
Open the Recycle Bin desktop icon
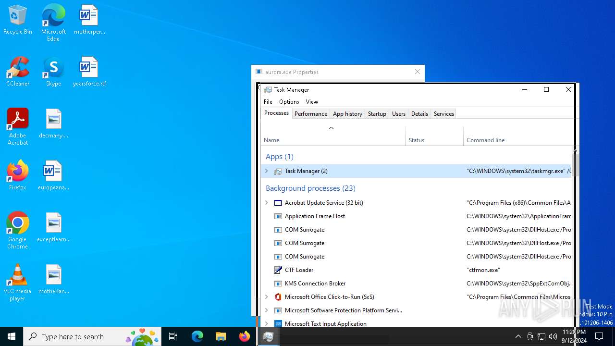tap(18, 20)
